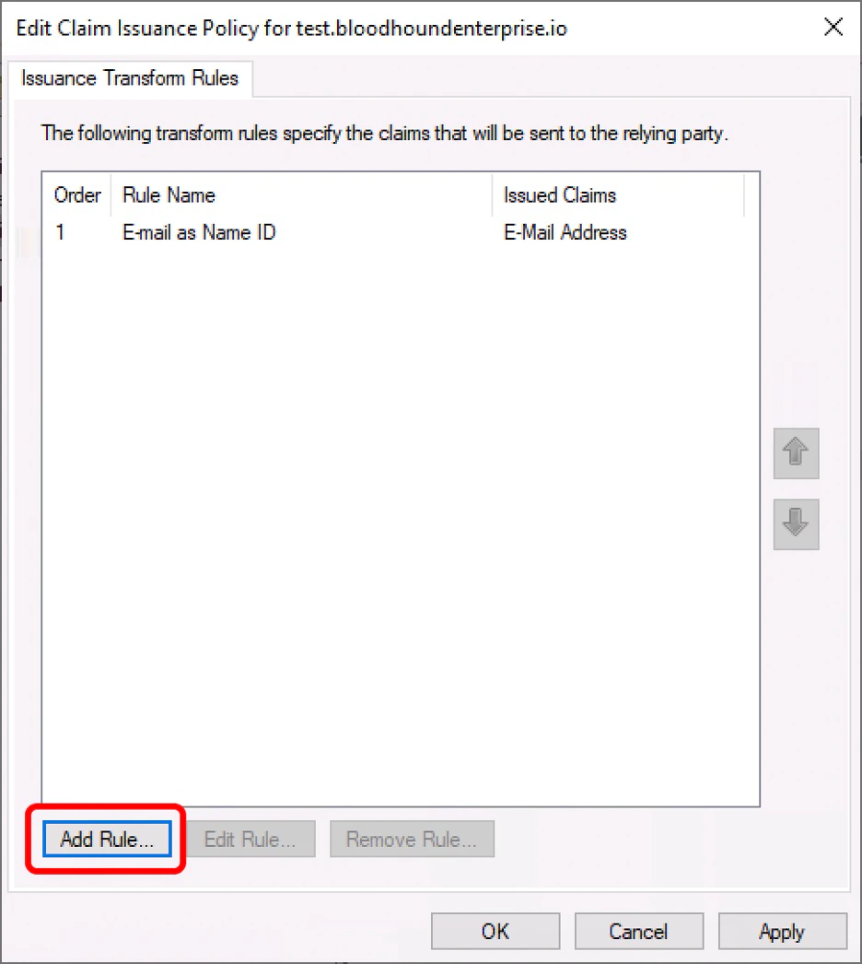The height and width of the screenshot is (964, 862).
Task: Switch to Issuance Transform Rules tab
Action: 130,78
